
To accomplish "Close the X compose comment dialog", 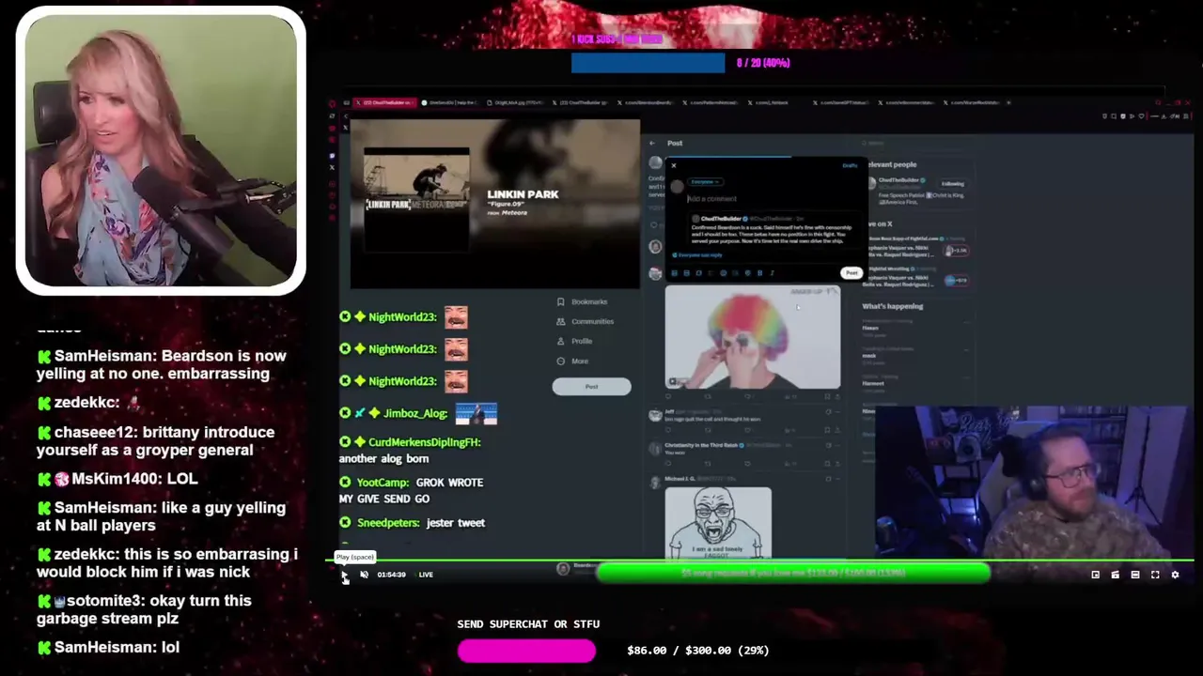I will tap(673, 166).
